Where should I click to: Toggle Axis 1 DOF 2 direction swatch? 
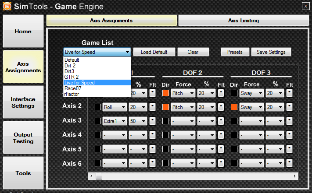(x=165, y=93)
